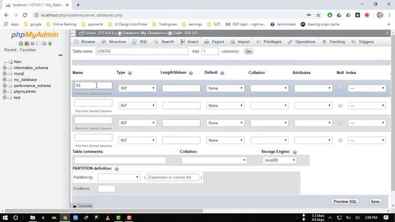Screen dimensions: 395x222
Task: Switch to Structure tab
Action: pos(114,42)
